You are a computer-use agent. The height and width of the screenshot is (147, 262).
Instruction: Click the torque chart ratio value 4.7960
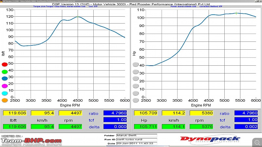point(115,113)
